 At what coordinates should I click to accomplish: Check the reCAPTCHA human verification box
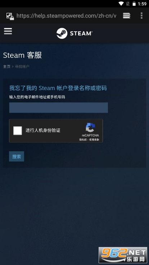(x=18, y=130)
